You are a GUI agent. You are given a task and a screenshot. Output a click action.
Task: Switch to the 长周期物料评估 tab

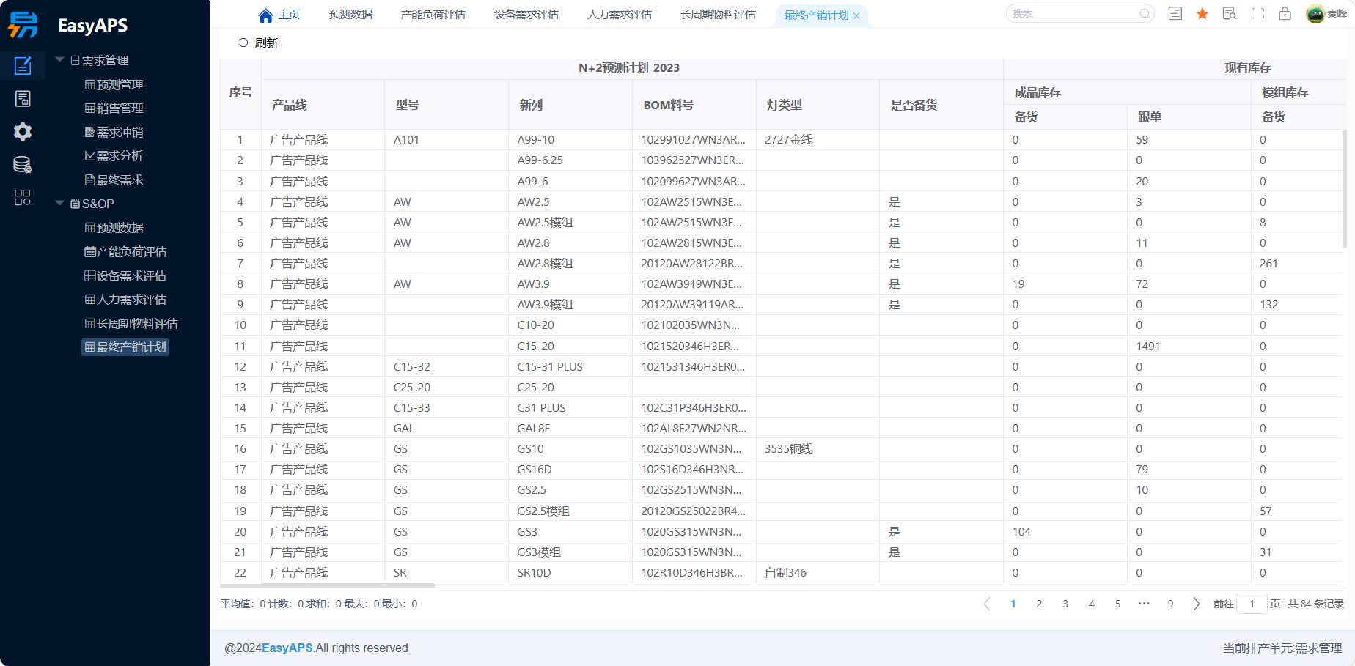point(717,15)
